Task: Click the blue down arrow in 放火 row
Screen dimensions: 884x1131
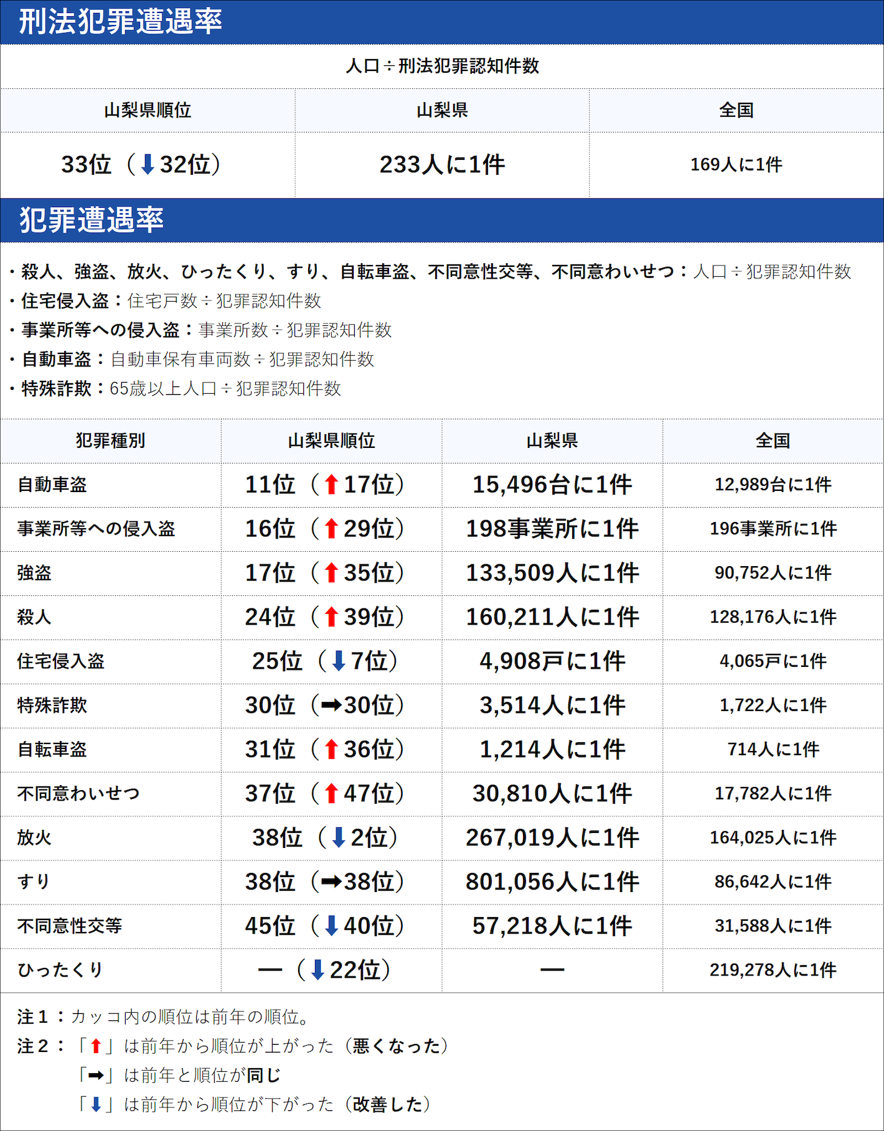Action: pos(339,838)
